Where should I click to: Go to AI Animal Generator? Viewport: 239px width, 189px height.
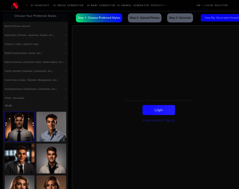[133, 5]
